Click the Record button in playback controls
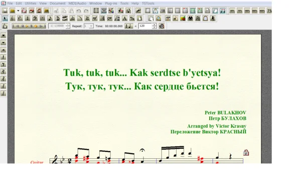The image size is (289, 185). tap(36, 26)
